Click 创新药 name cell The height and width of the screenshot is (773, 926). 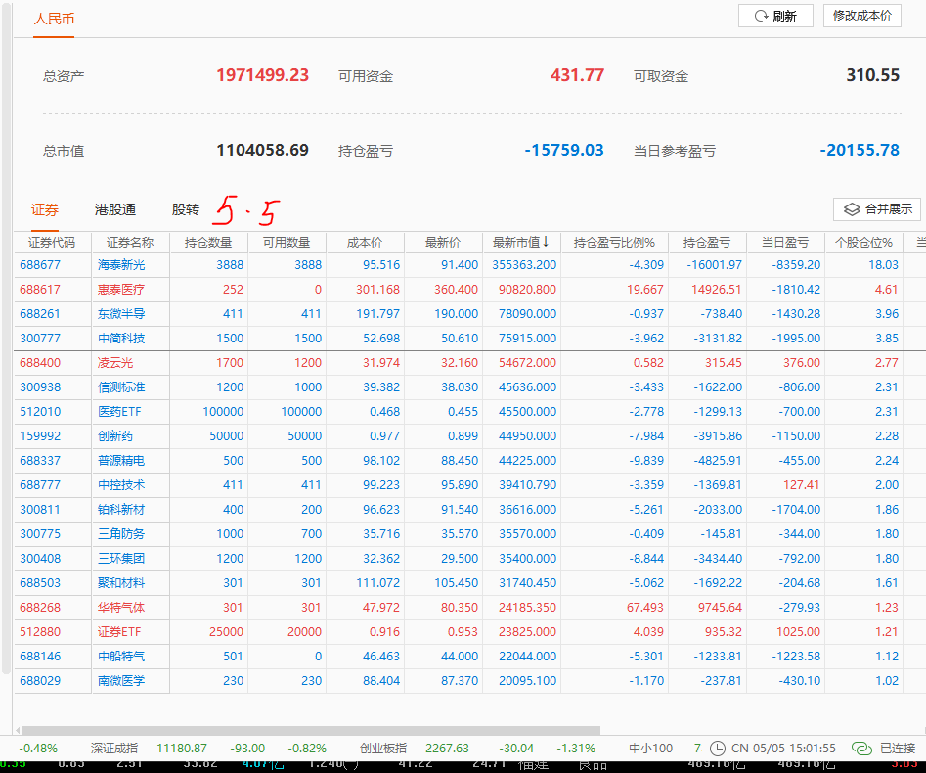115,436
